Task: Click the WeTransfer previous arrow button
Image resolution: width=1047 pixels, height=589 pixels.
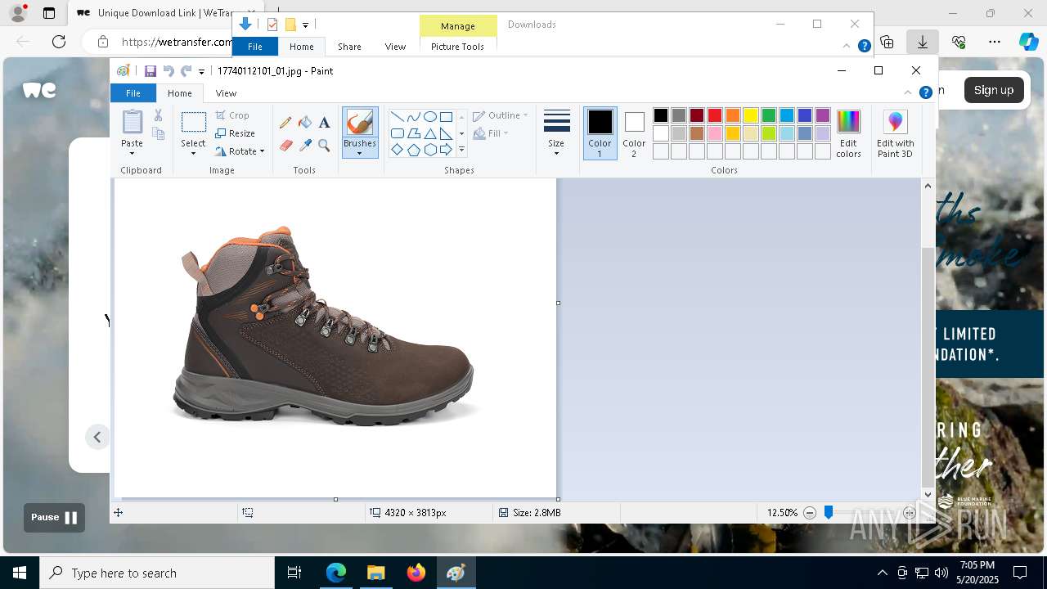Action: 97,437
